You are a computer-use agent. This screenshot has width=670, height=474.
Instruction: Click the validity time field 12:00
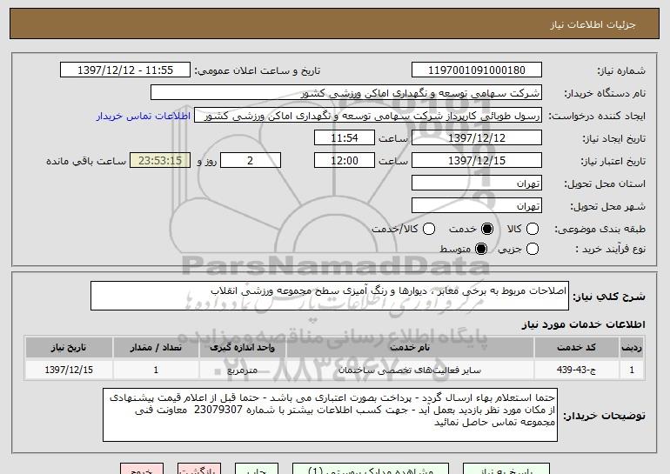(345, 161)
